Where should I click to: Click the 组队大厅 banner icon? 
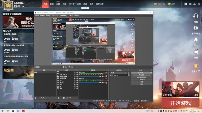196,66
